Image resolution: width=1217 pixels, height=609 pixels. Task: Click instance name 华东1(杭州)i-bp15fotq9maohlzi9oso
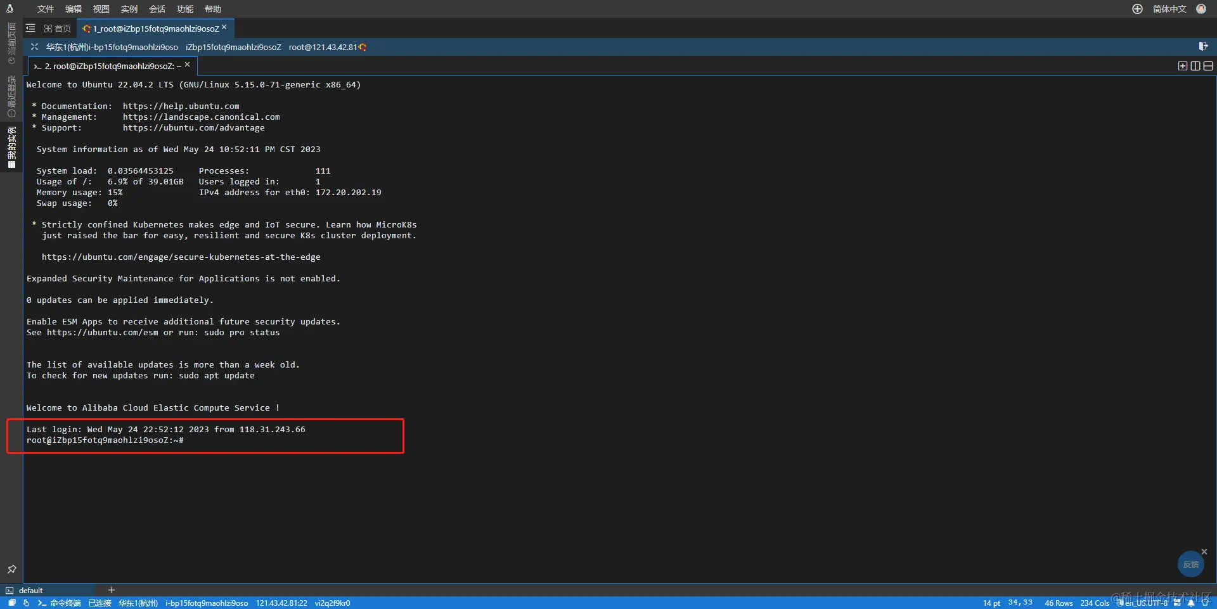(112, 48)
